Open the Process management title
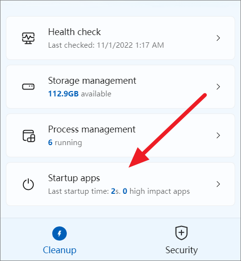The width and height of the screenshot is (241, 261). click(x=92, y=130)
